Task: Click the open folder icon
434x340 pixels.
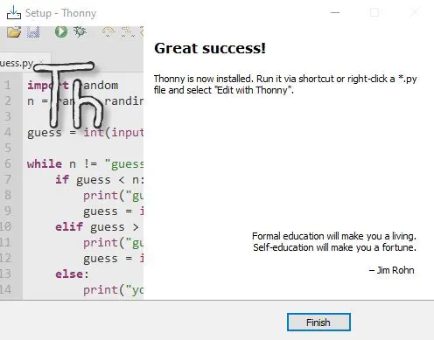Action: click(x=14, y=31)
